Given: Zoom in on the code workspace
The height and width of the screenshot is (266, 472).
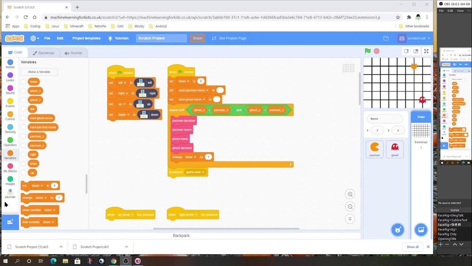Looking at the screenshot, I should (350, 194).
